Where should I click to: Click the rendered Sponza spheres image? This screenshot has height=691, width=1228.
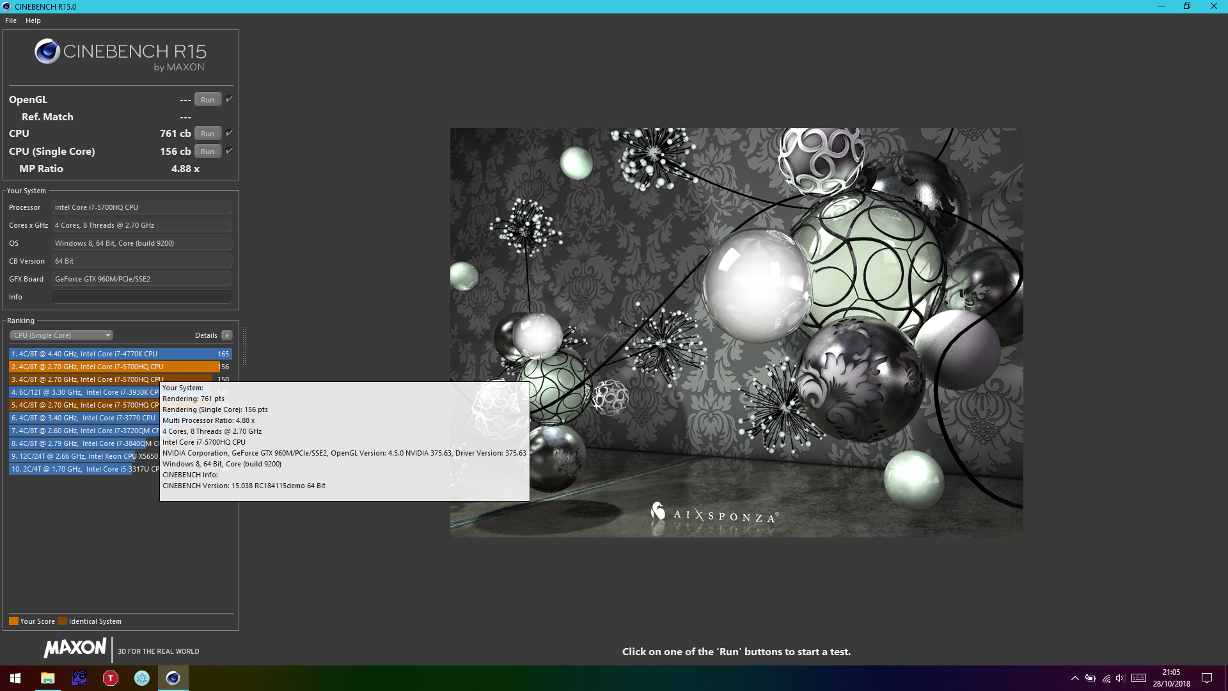click(x=736, y=332)
